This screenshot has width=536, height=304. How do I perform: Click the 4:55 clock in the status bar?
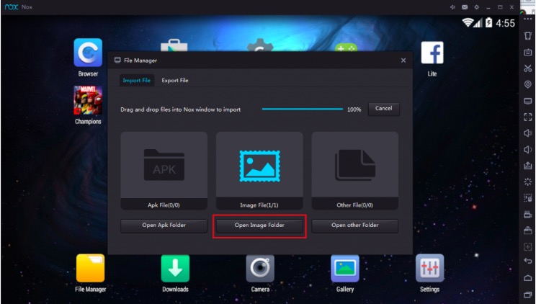click(x=505, y=23)
